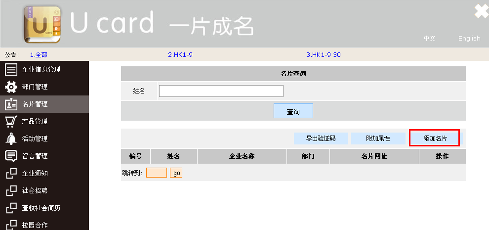Click the U card logo icon
The width and height of the screenshot is (489, 230).
point(42,24)
